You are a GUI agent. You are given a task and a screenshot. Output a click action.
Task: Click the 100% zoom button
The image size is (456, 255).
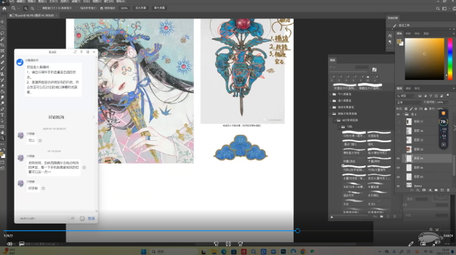pos(124,8)
